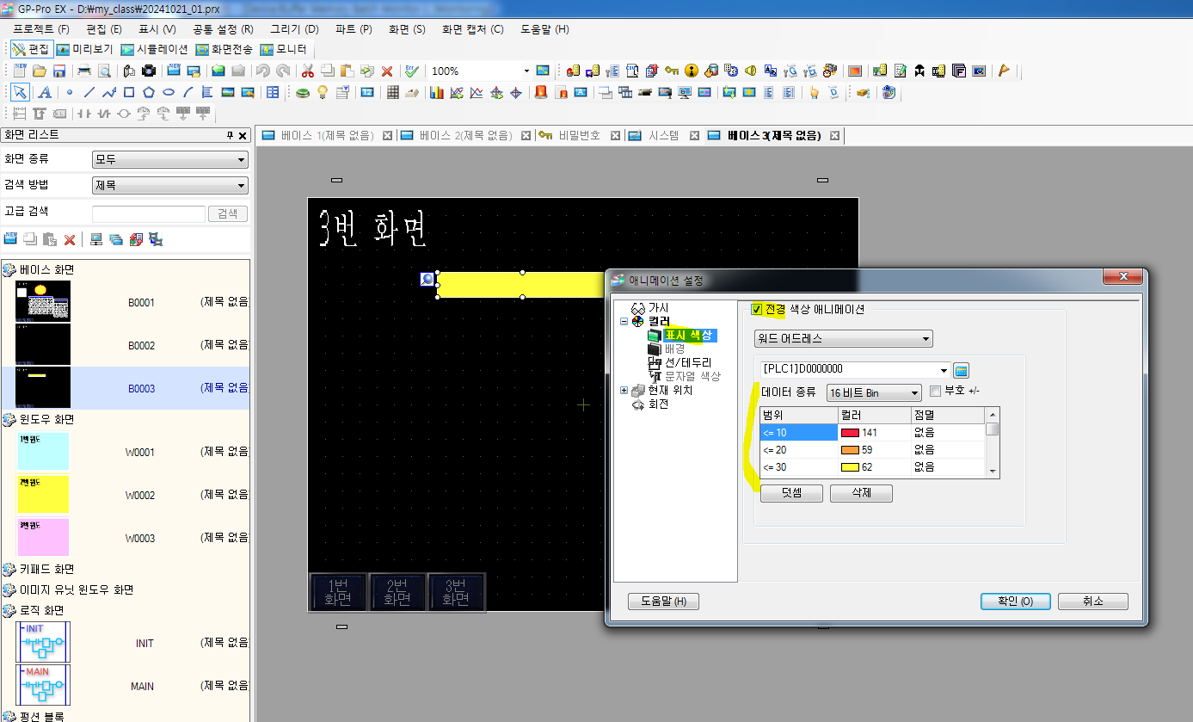Open the 데이터 종류 16 비트 Bin dropdown
1193x722 pixels.
pos(874,392)
